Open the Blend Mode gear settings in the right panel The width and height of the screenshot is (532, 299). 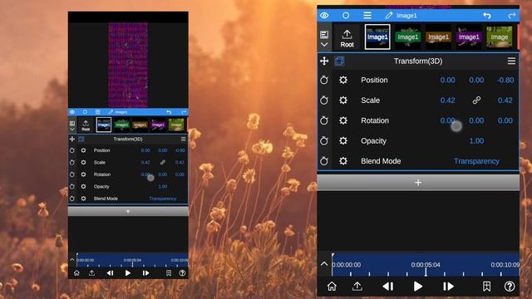click(343, 161)
